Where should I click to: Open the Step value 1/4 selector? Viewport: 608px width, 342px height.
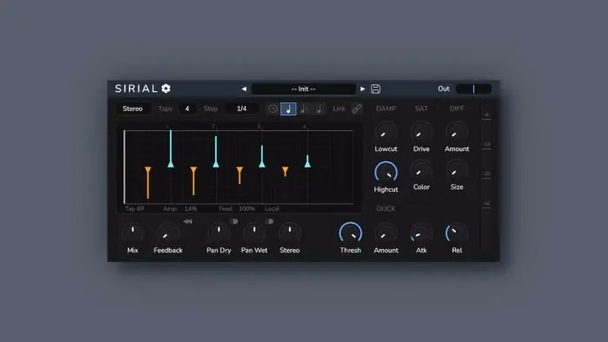click(x=241, y=109)
